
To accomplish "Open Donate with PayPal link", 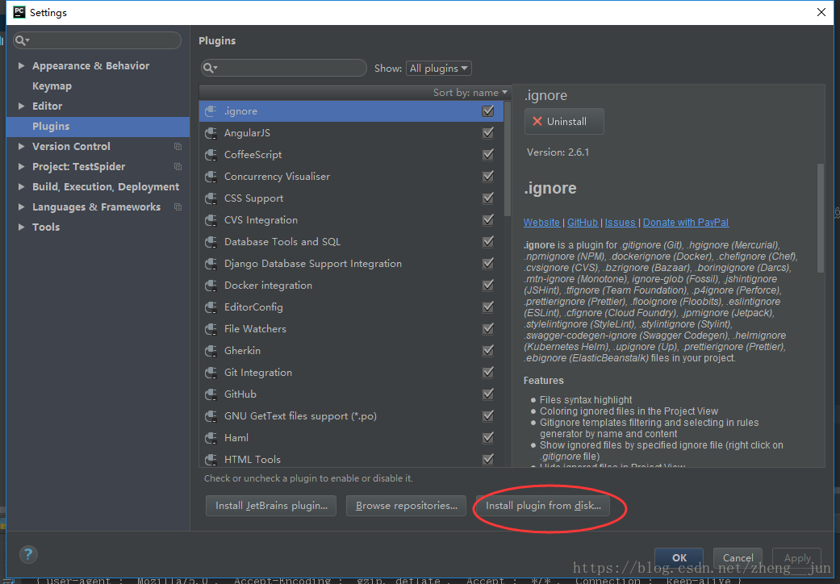I will pyautogui.click(x=686, y=223).
